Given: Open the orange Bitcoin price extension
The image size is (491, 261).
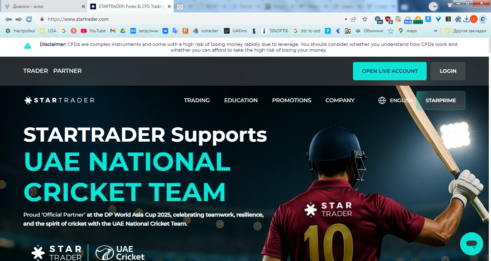Looking at the screenshot, I should point(418,19).
